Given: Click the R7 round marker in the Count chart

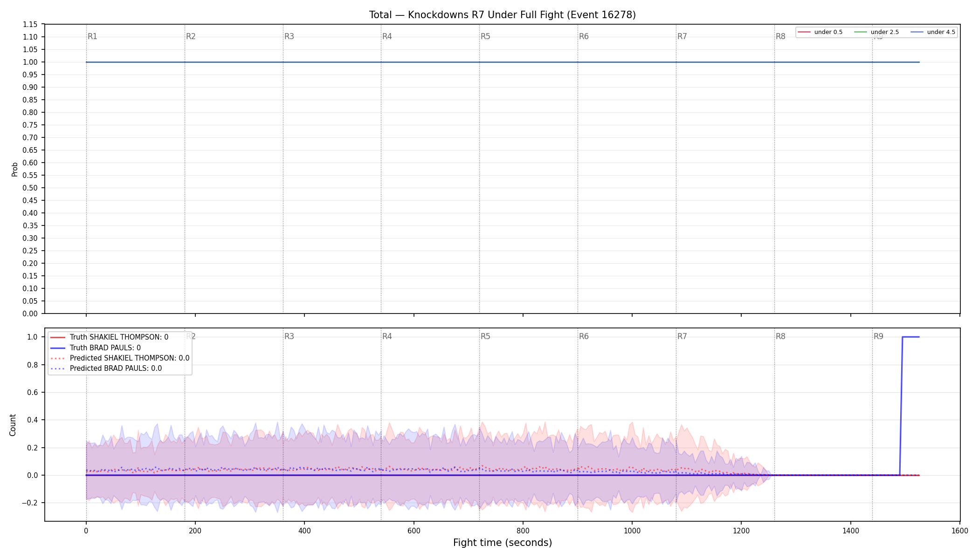Looking at the screenshot, I should pyautogui.click(x=682, y=336).
